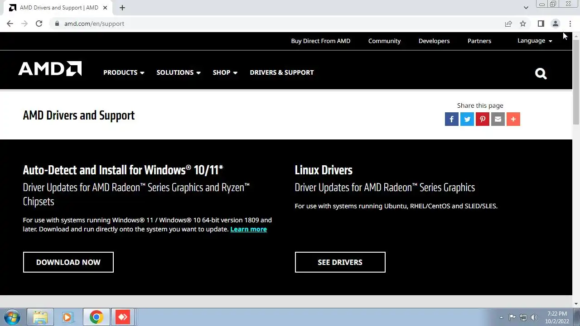Share page on Facebook
This screenshot has height=326, width=580.
click(452, 119)
